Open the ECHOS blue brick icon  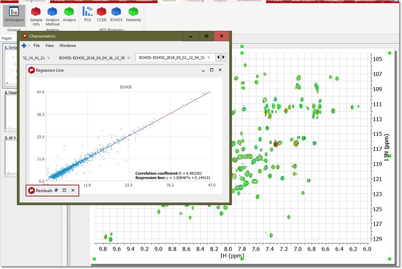(116, 11)
